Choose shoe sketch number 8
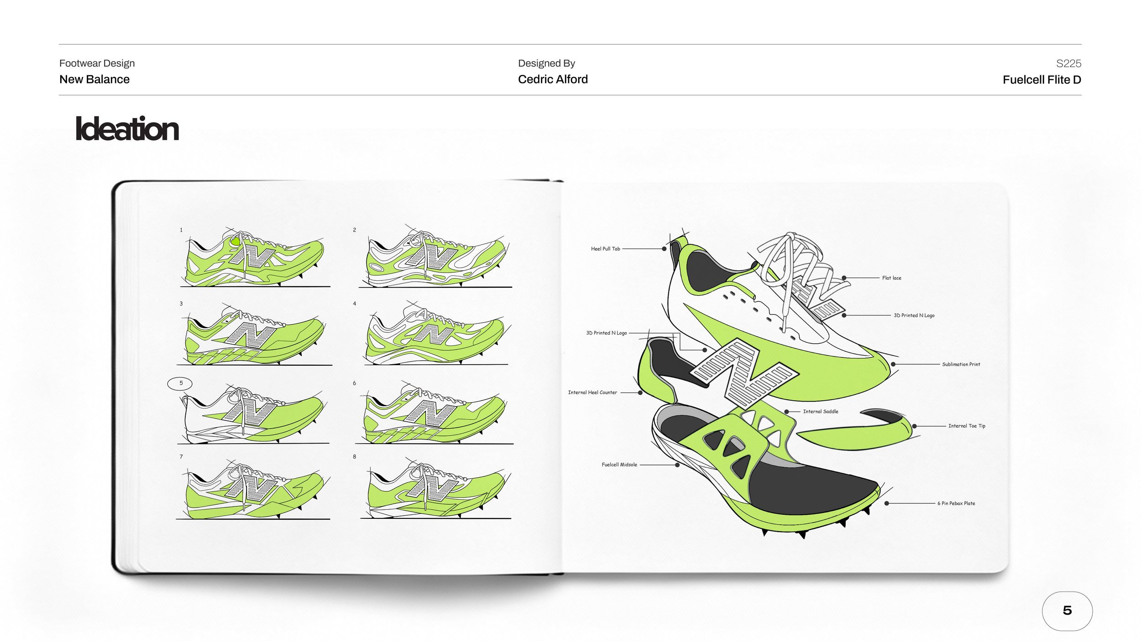Screen dimensions: 1141x641 435,490
